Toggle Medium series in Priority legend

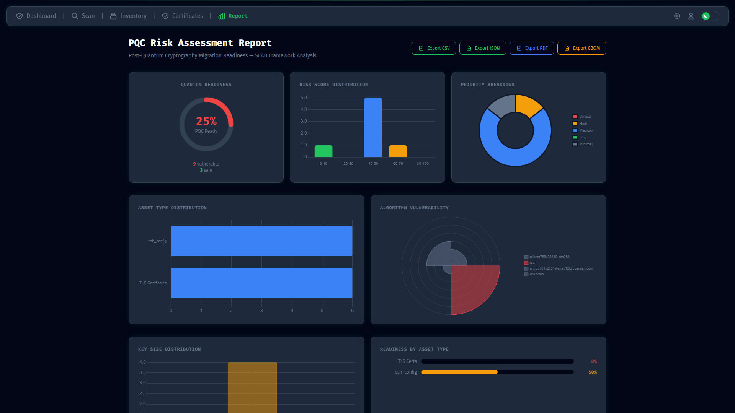pyautogui.click(x=583, y=130)
